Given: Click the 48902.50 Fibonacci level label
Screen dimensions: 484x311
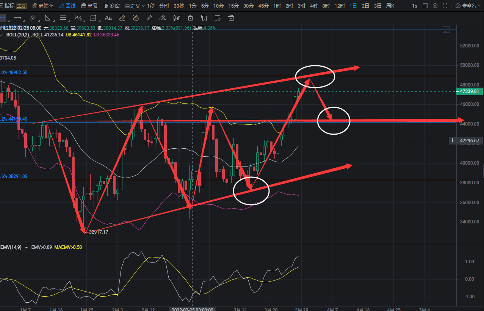Looking at the screenshot, I should [x=14, y=72].
